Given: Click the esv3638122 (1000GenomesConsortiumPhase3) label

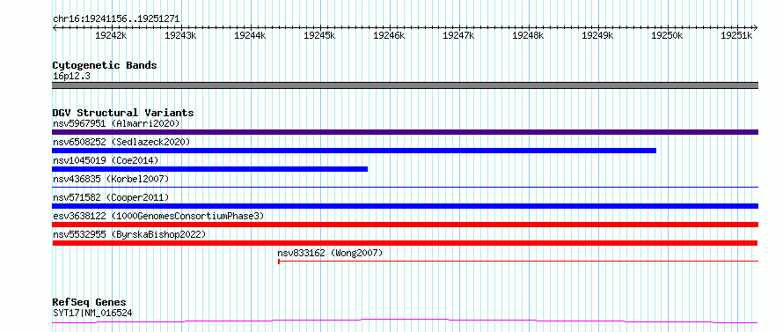Looking at the screenshot, I should 158,216.
